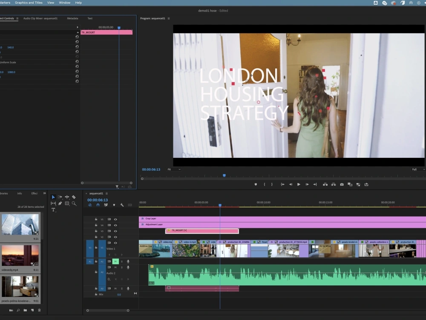The image size is (426, 320).
Task: Select the Track Select Forward tool
Action: (60, 197)
